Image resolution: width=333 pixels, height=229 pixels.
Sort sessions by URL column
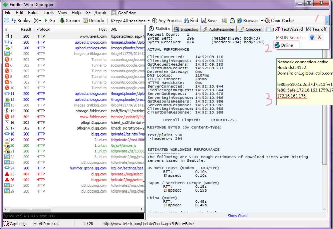pos(126,29)
